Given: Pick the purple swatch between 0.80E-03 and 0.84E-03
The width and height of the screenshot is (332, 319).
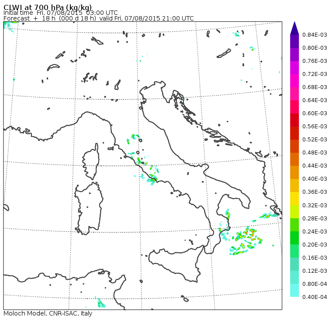Looking at the screenshot, I should 294,41.
